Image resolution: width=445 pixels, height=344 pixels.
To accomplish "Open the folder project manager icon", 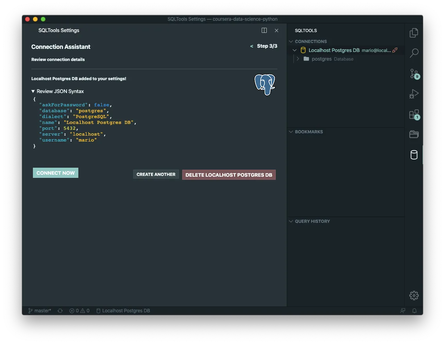I will [x=414, y=134].
